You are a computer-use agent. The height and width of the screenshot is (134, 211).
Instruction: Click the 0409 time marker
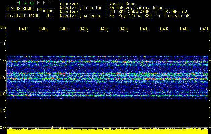[184, 29]
